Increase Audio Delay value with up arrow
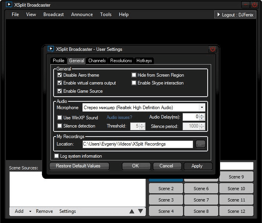 [202, 115]
